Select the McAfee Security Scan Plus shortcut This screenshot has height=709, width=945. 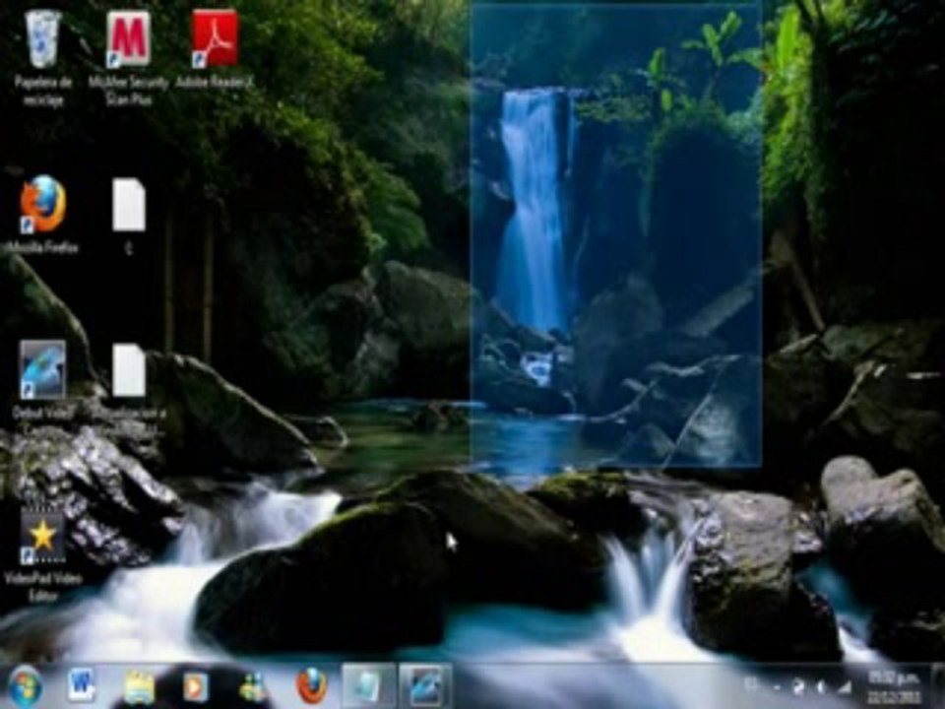tap(128, 57)
